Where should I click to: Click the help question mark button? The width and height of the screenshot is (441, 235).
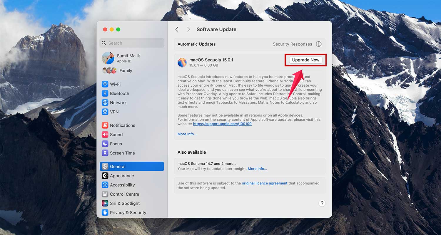coord(322,203)
